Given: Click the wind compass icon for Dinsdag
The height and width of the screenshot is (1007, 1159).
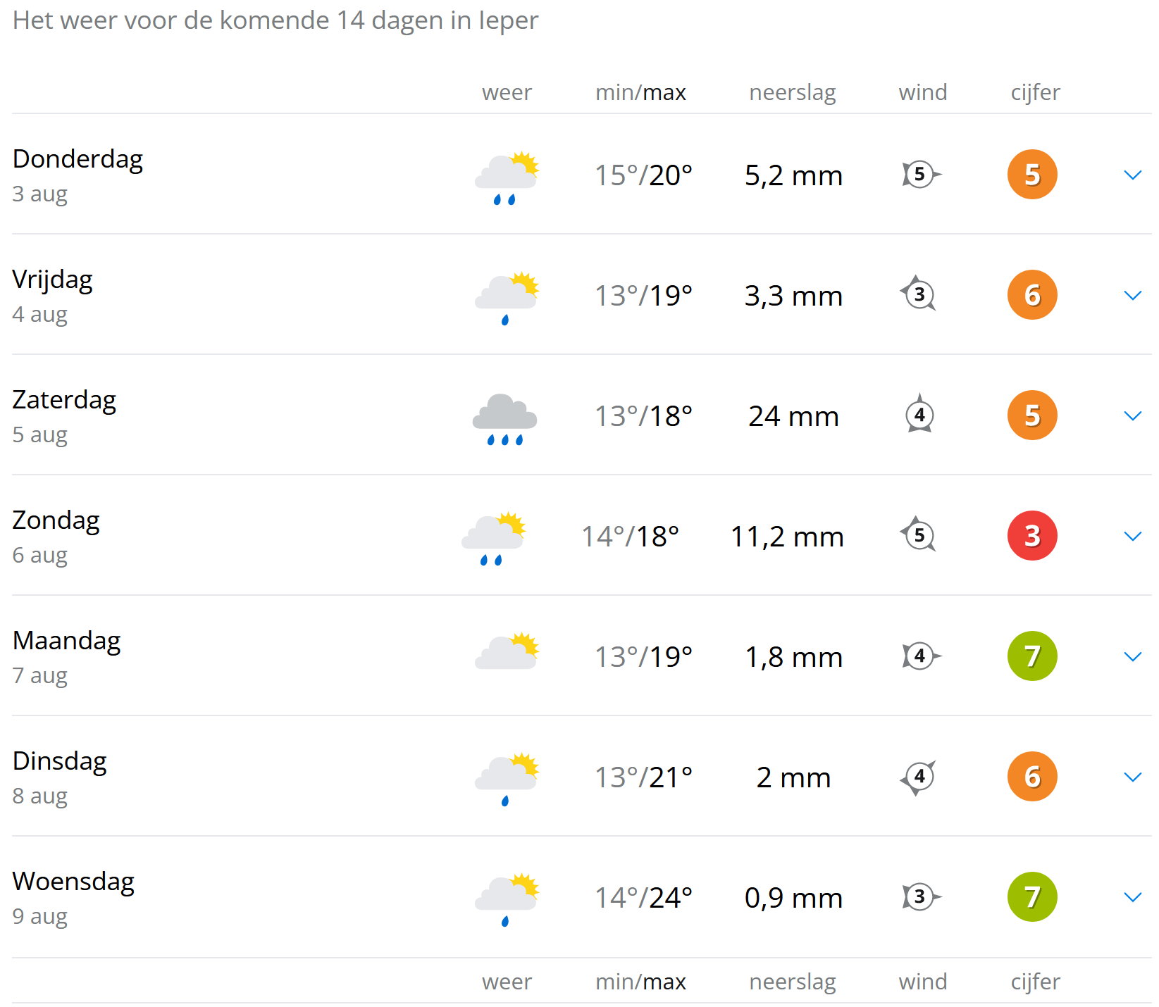Looking at the screenshot, I should pos(919,777).
